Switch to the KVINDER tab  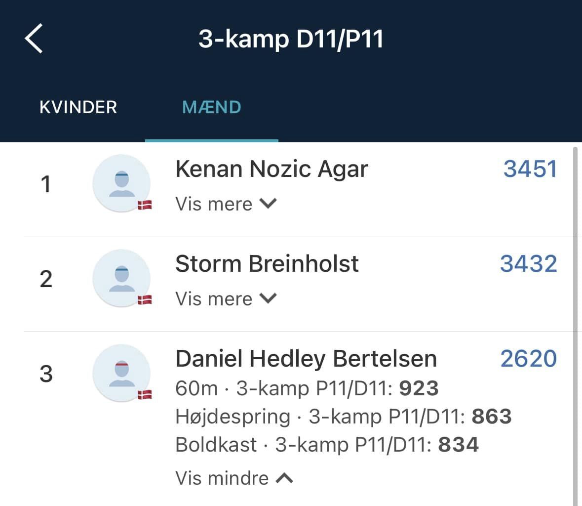pos(78,107)
